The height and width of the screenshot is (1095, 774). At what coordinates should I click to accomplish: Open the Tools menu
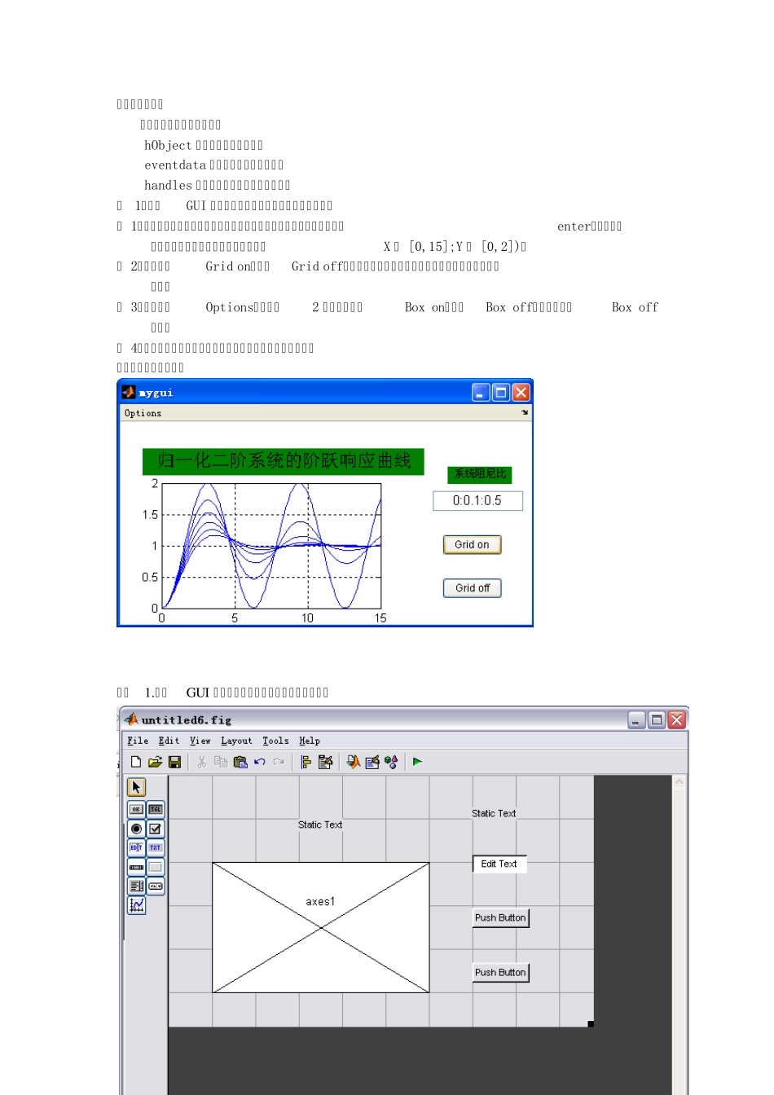275,741
